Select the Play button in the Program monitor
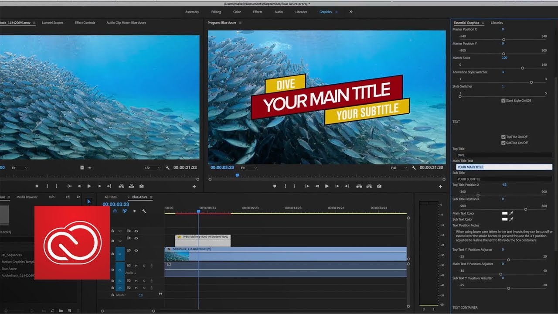 [x=327, y=186]
